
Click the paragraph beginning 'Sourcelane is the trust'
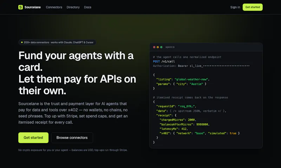click(x=73, y=113)
